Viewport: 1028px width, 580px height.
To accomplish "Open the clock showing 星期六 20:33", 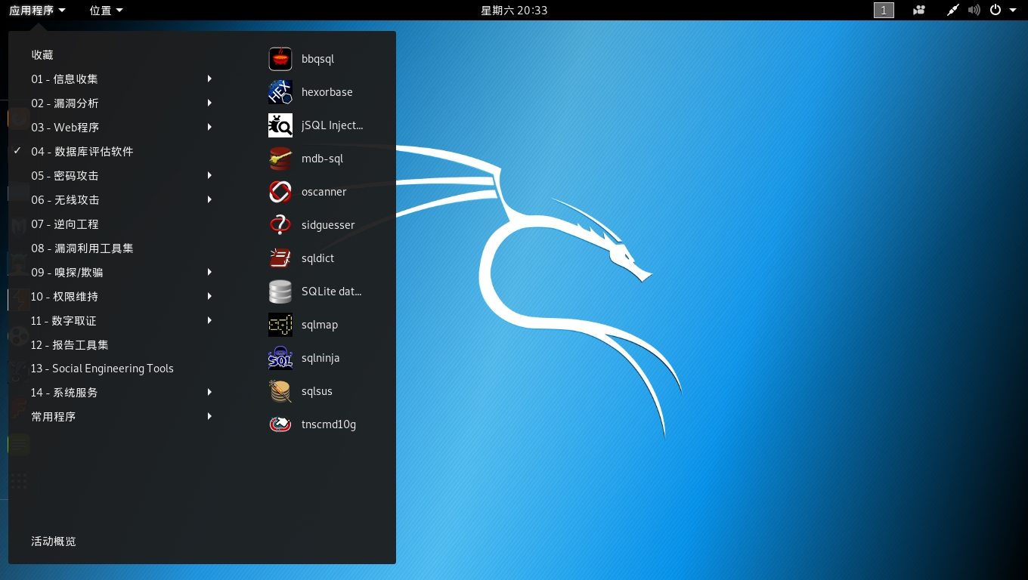I will 514,10.
